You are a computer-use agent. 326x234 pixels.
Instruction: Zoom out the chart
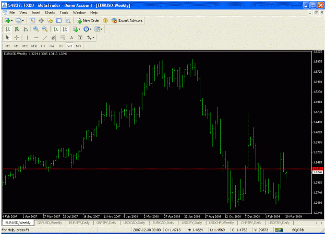pyautogui.click(x=45, y=29)
